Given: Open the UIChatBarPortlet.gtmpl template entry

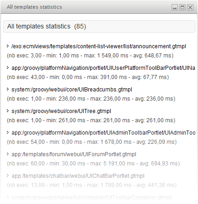Looking at the screenshot, I should 78,176.
